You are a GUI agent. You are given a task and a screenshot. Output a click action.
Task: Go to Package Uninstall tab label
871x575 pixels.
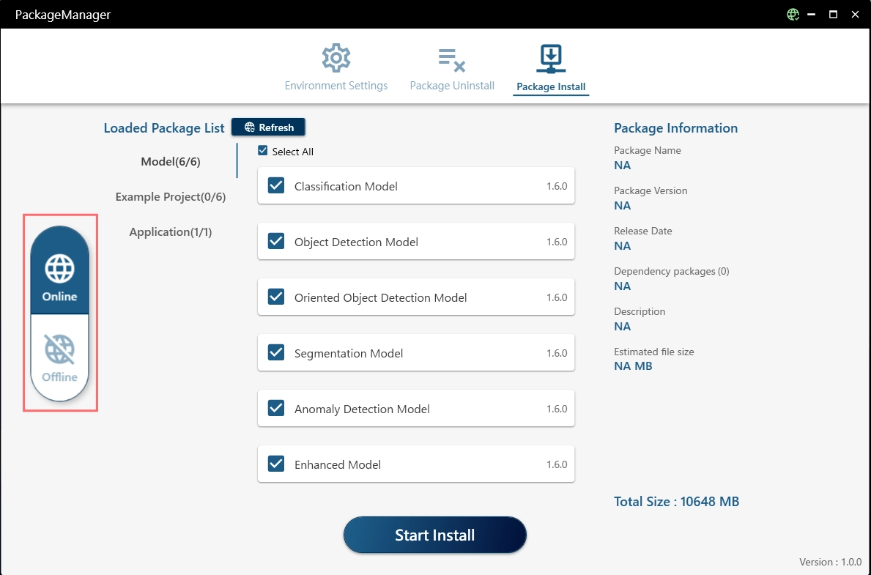tap(452, 86)
